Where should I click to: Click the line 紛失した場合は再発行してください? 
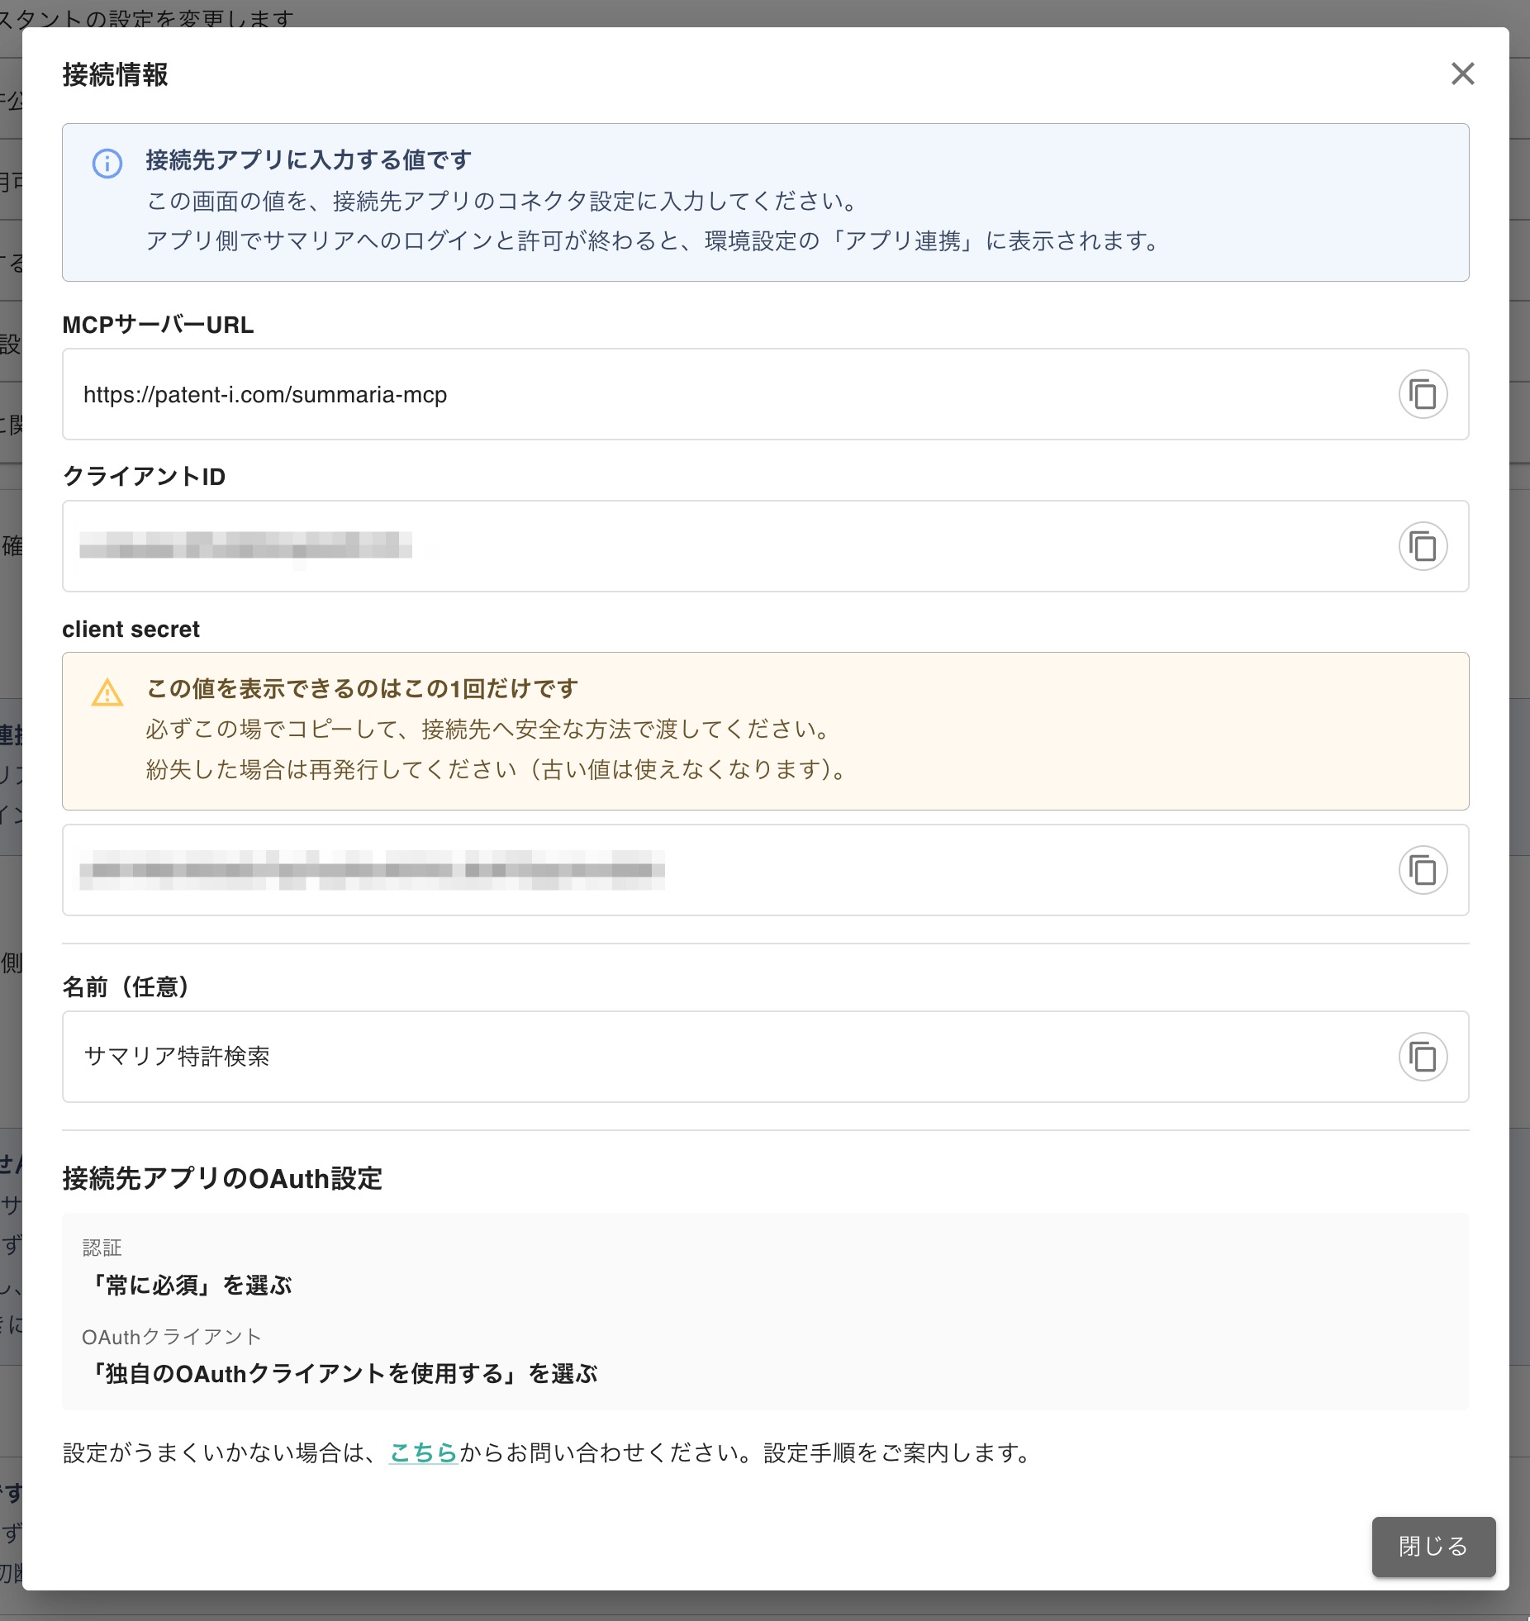(497, 769)
